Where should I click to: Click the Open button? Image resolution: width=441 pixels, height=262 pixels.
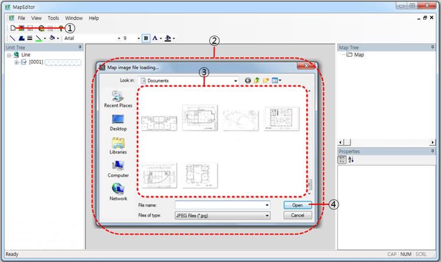tap(297, 205)
